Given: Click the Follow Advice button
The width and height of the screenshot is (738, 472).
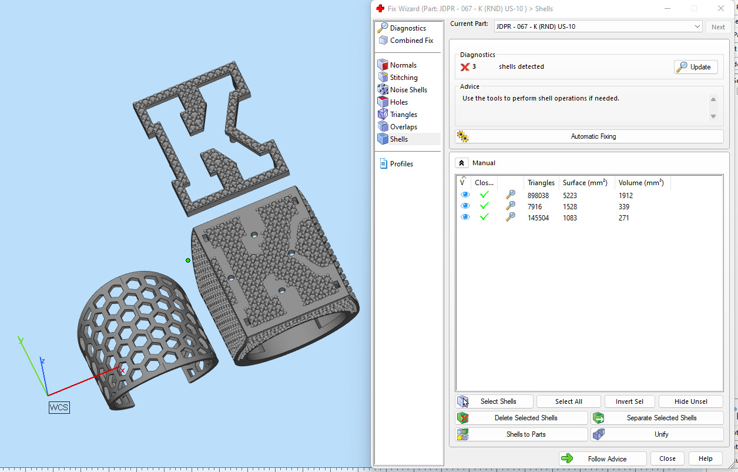Looking at the screenshot, I should (603, 459).
